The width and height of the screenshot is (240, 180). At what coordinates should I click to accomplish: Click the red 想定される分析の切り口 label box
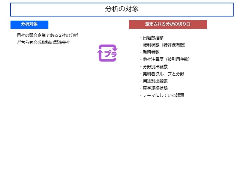coord(168,24)
